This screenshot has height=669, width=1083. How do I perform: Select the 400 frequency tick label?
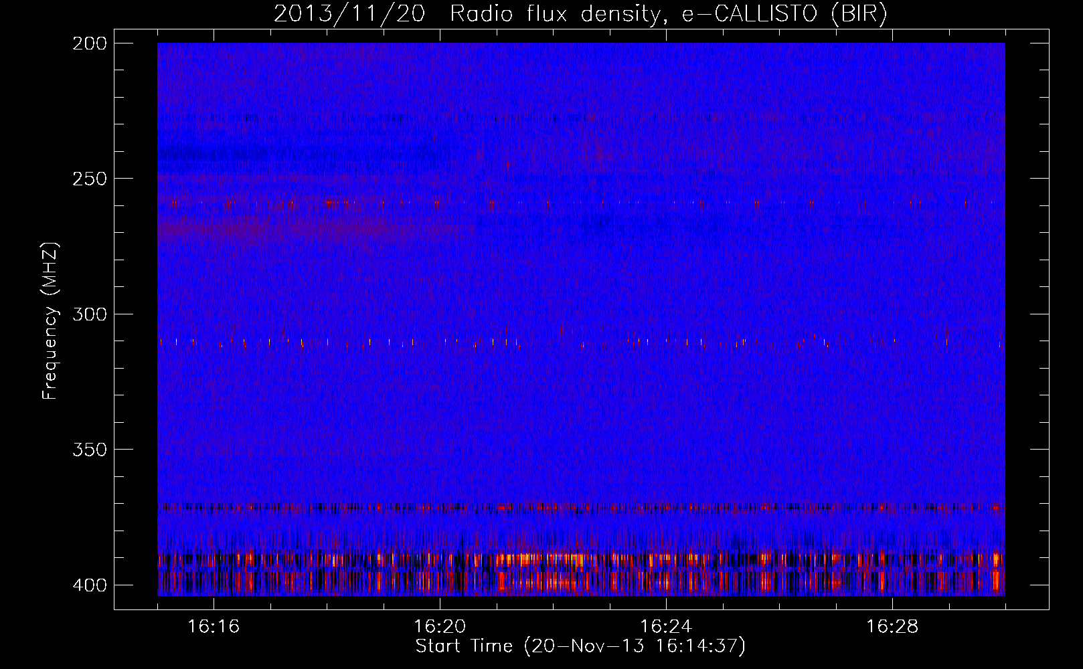(90, 585)
